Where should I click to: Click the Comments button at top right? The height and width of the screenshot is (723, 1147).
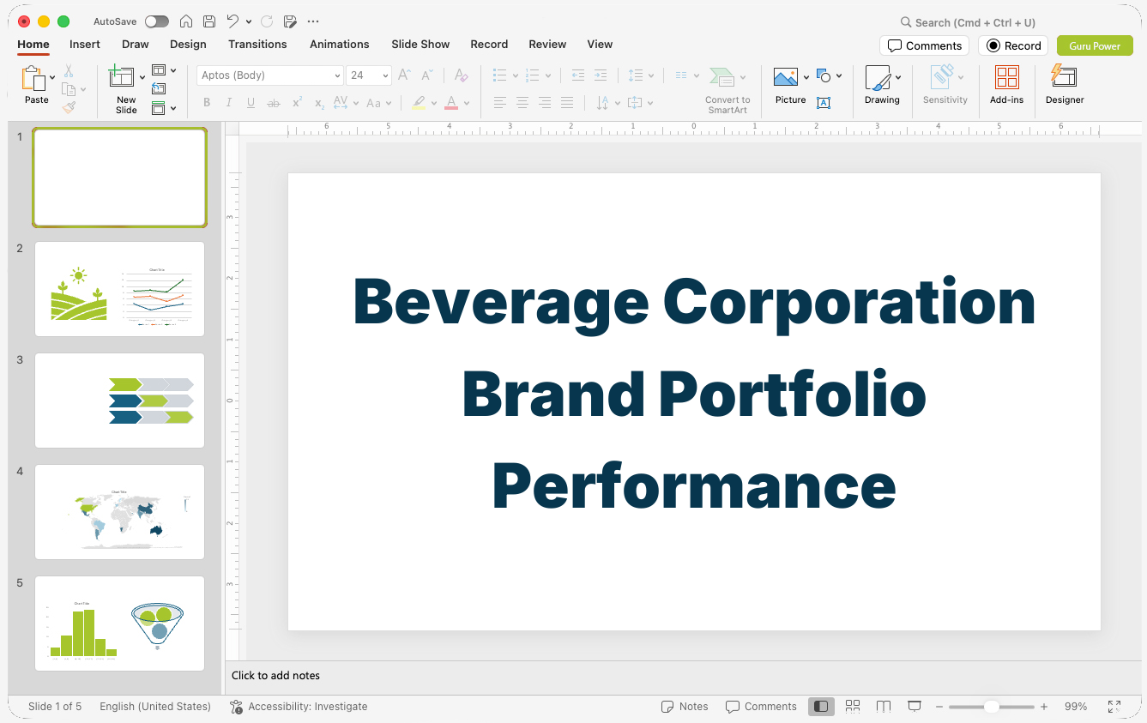[x=924, y=45]
